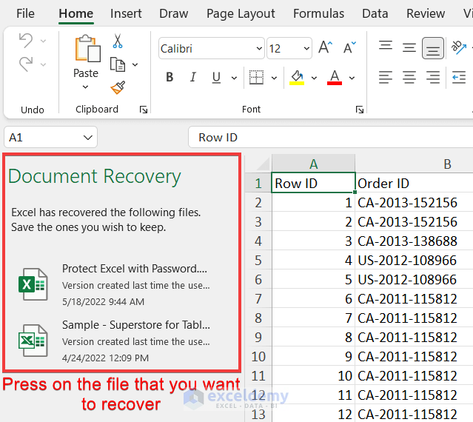Click the Redo arrow icon
The image size is (473, 422).
pyautogui.click(x=26, y=65)
